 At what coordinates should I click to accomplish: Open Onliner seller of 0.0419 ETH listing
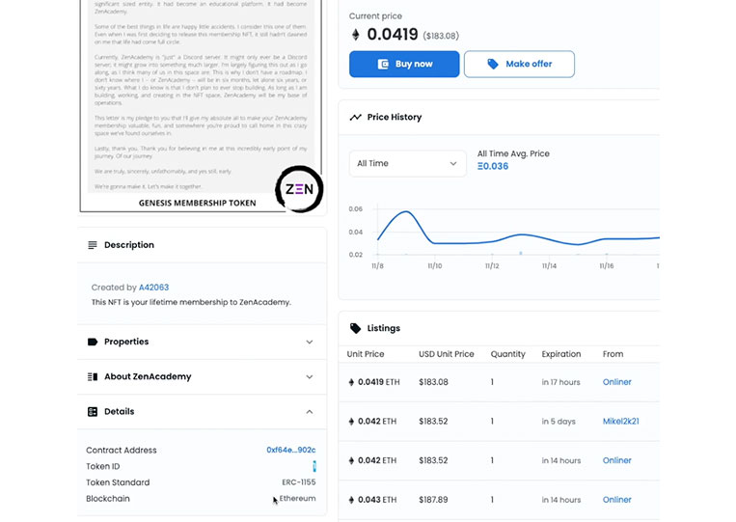point(616,382)
